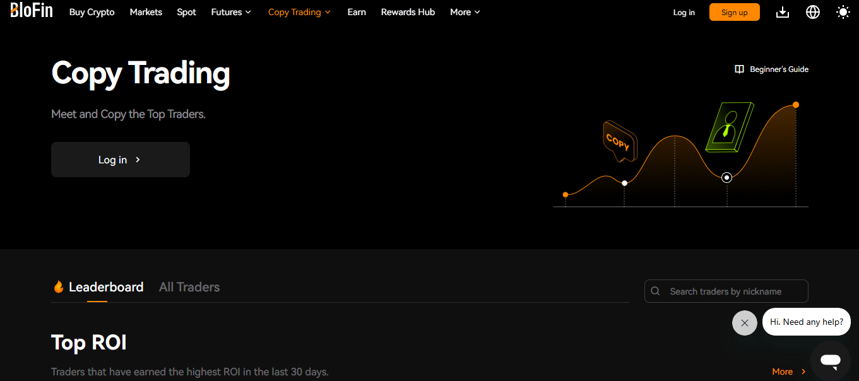The height and width of the screenshot is (381, 859).
Task: Click the orange Sign up button
Action: coord(735,12)
